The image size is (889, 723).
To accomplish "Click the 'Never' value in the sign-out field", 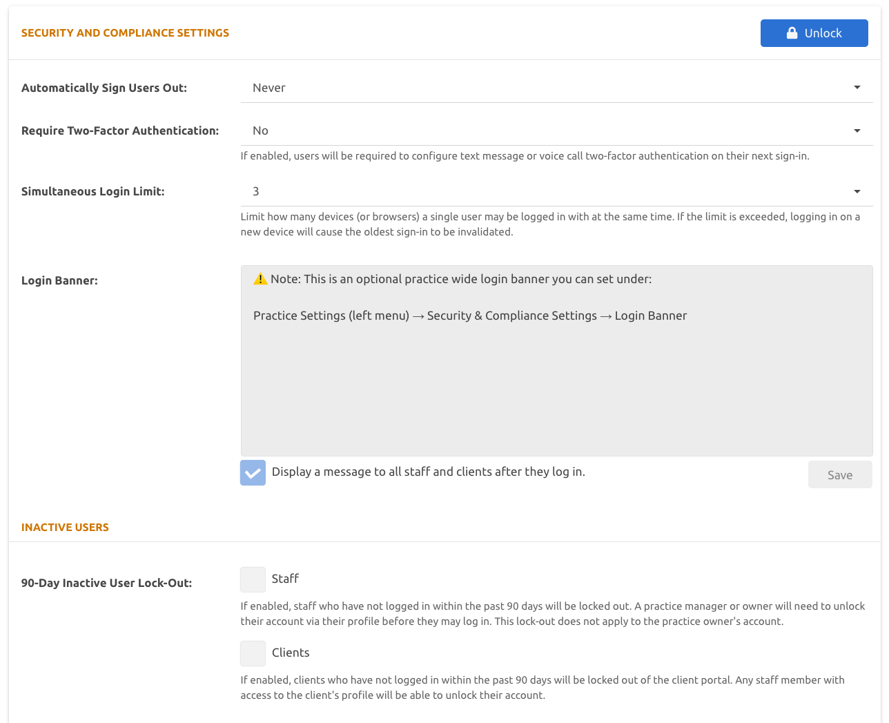I will [x=269, y=88].
